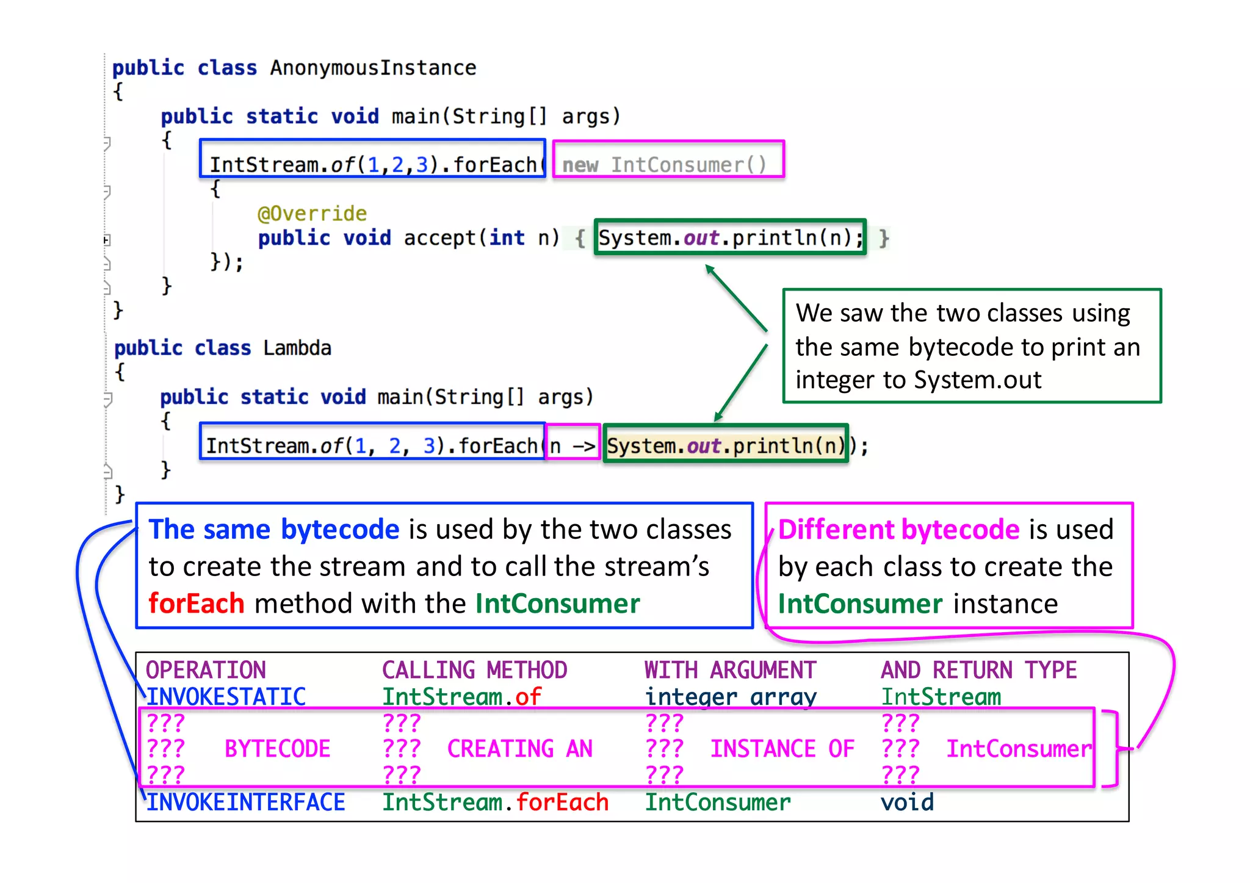The image size is (1250, 883).
Task: Click the CALLING METHOD column header
Action: pos(474,670)
